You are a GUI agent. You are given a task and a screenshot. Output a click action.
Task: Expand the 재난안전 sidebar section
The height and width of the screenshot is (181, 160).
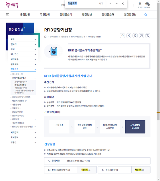pos(23,54)
